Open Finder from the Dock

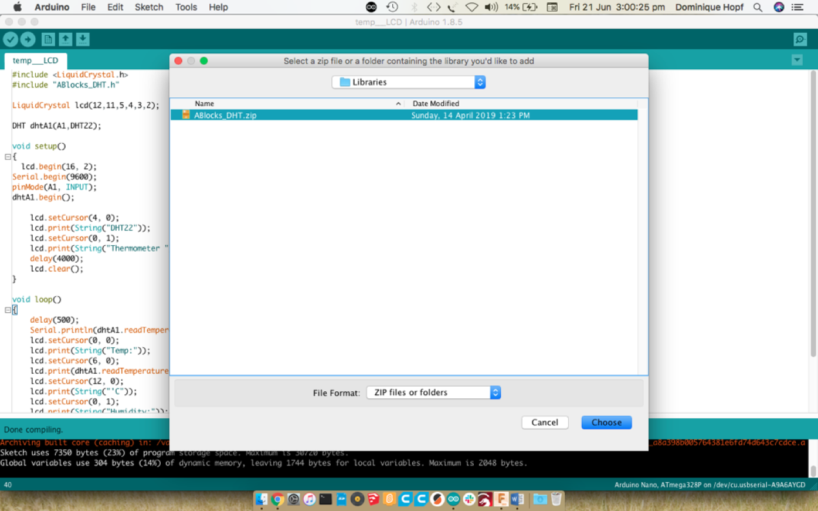(x=262, y=499)
